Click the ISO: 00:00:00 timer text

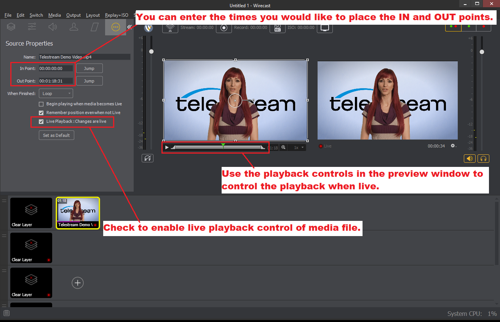coord(301,27)
